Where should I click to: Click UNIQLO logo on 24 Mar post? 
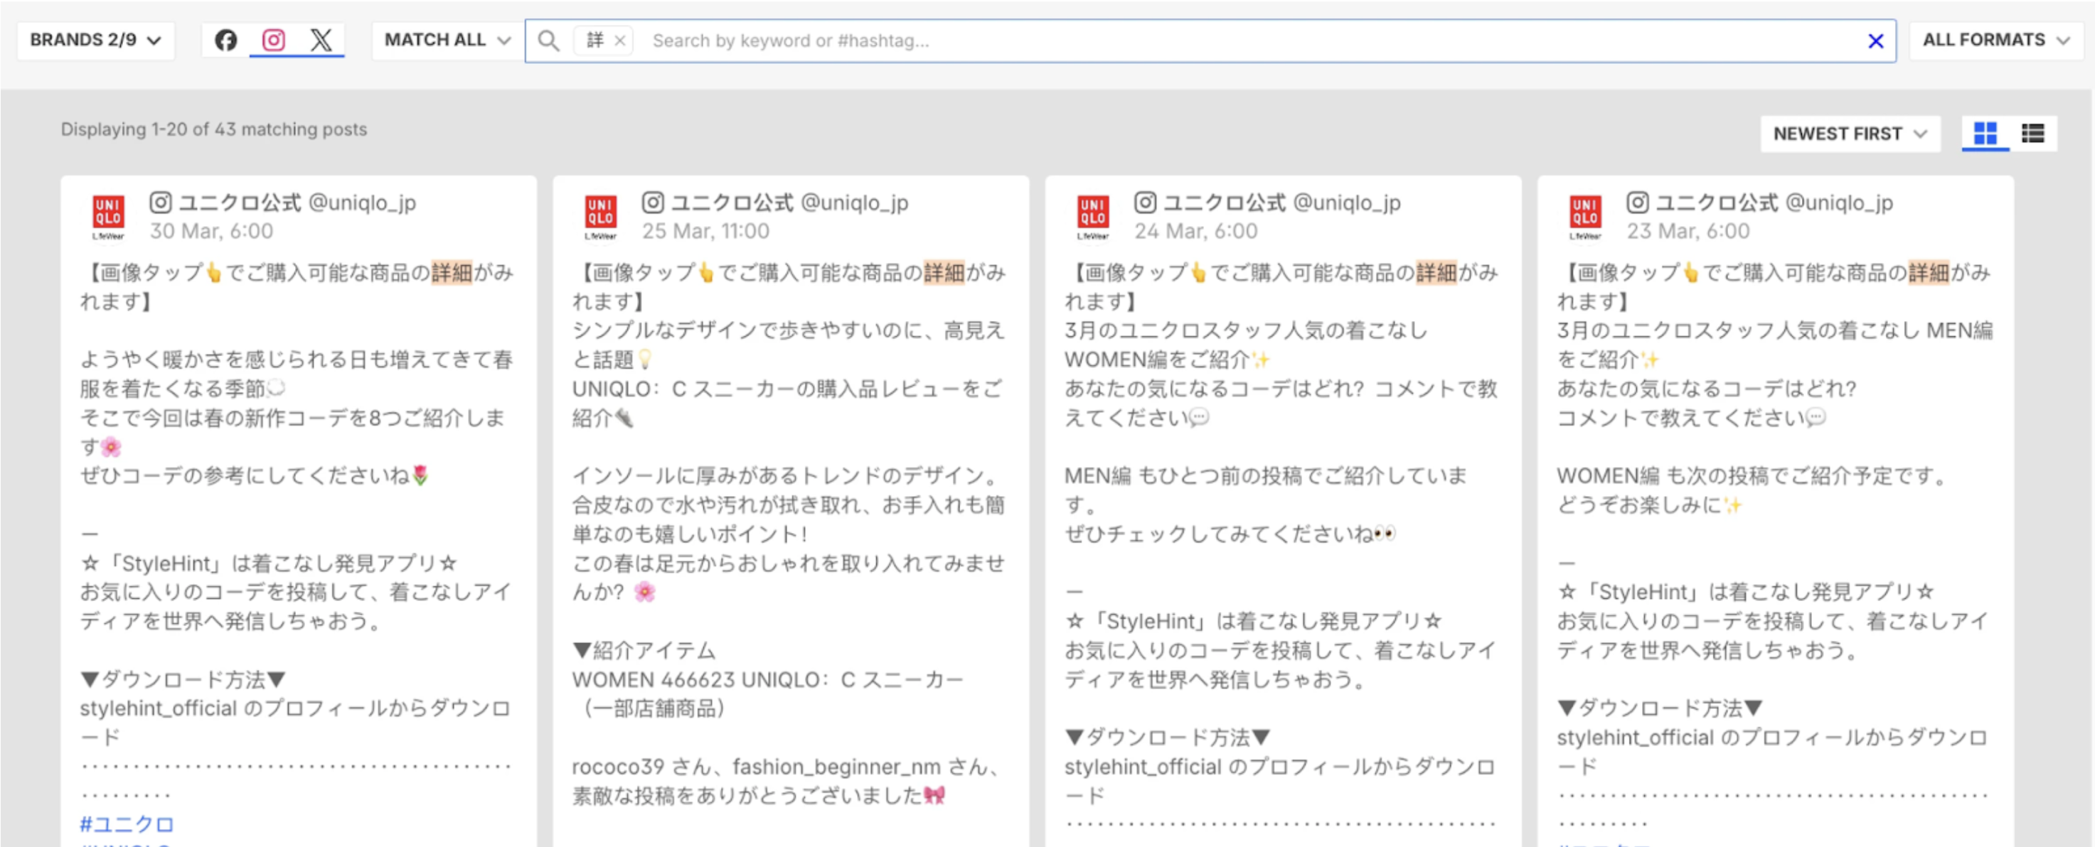pyautogui.click(x=1092, y=216)
